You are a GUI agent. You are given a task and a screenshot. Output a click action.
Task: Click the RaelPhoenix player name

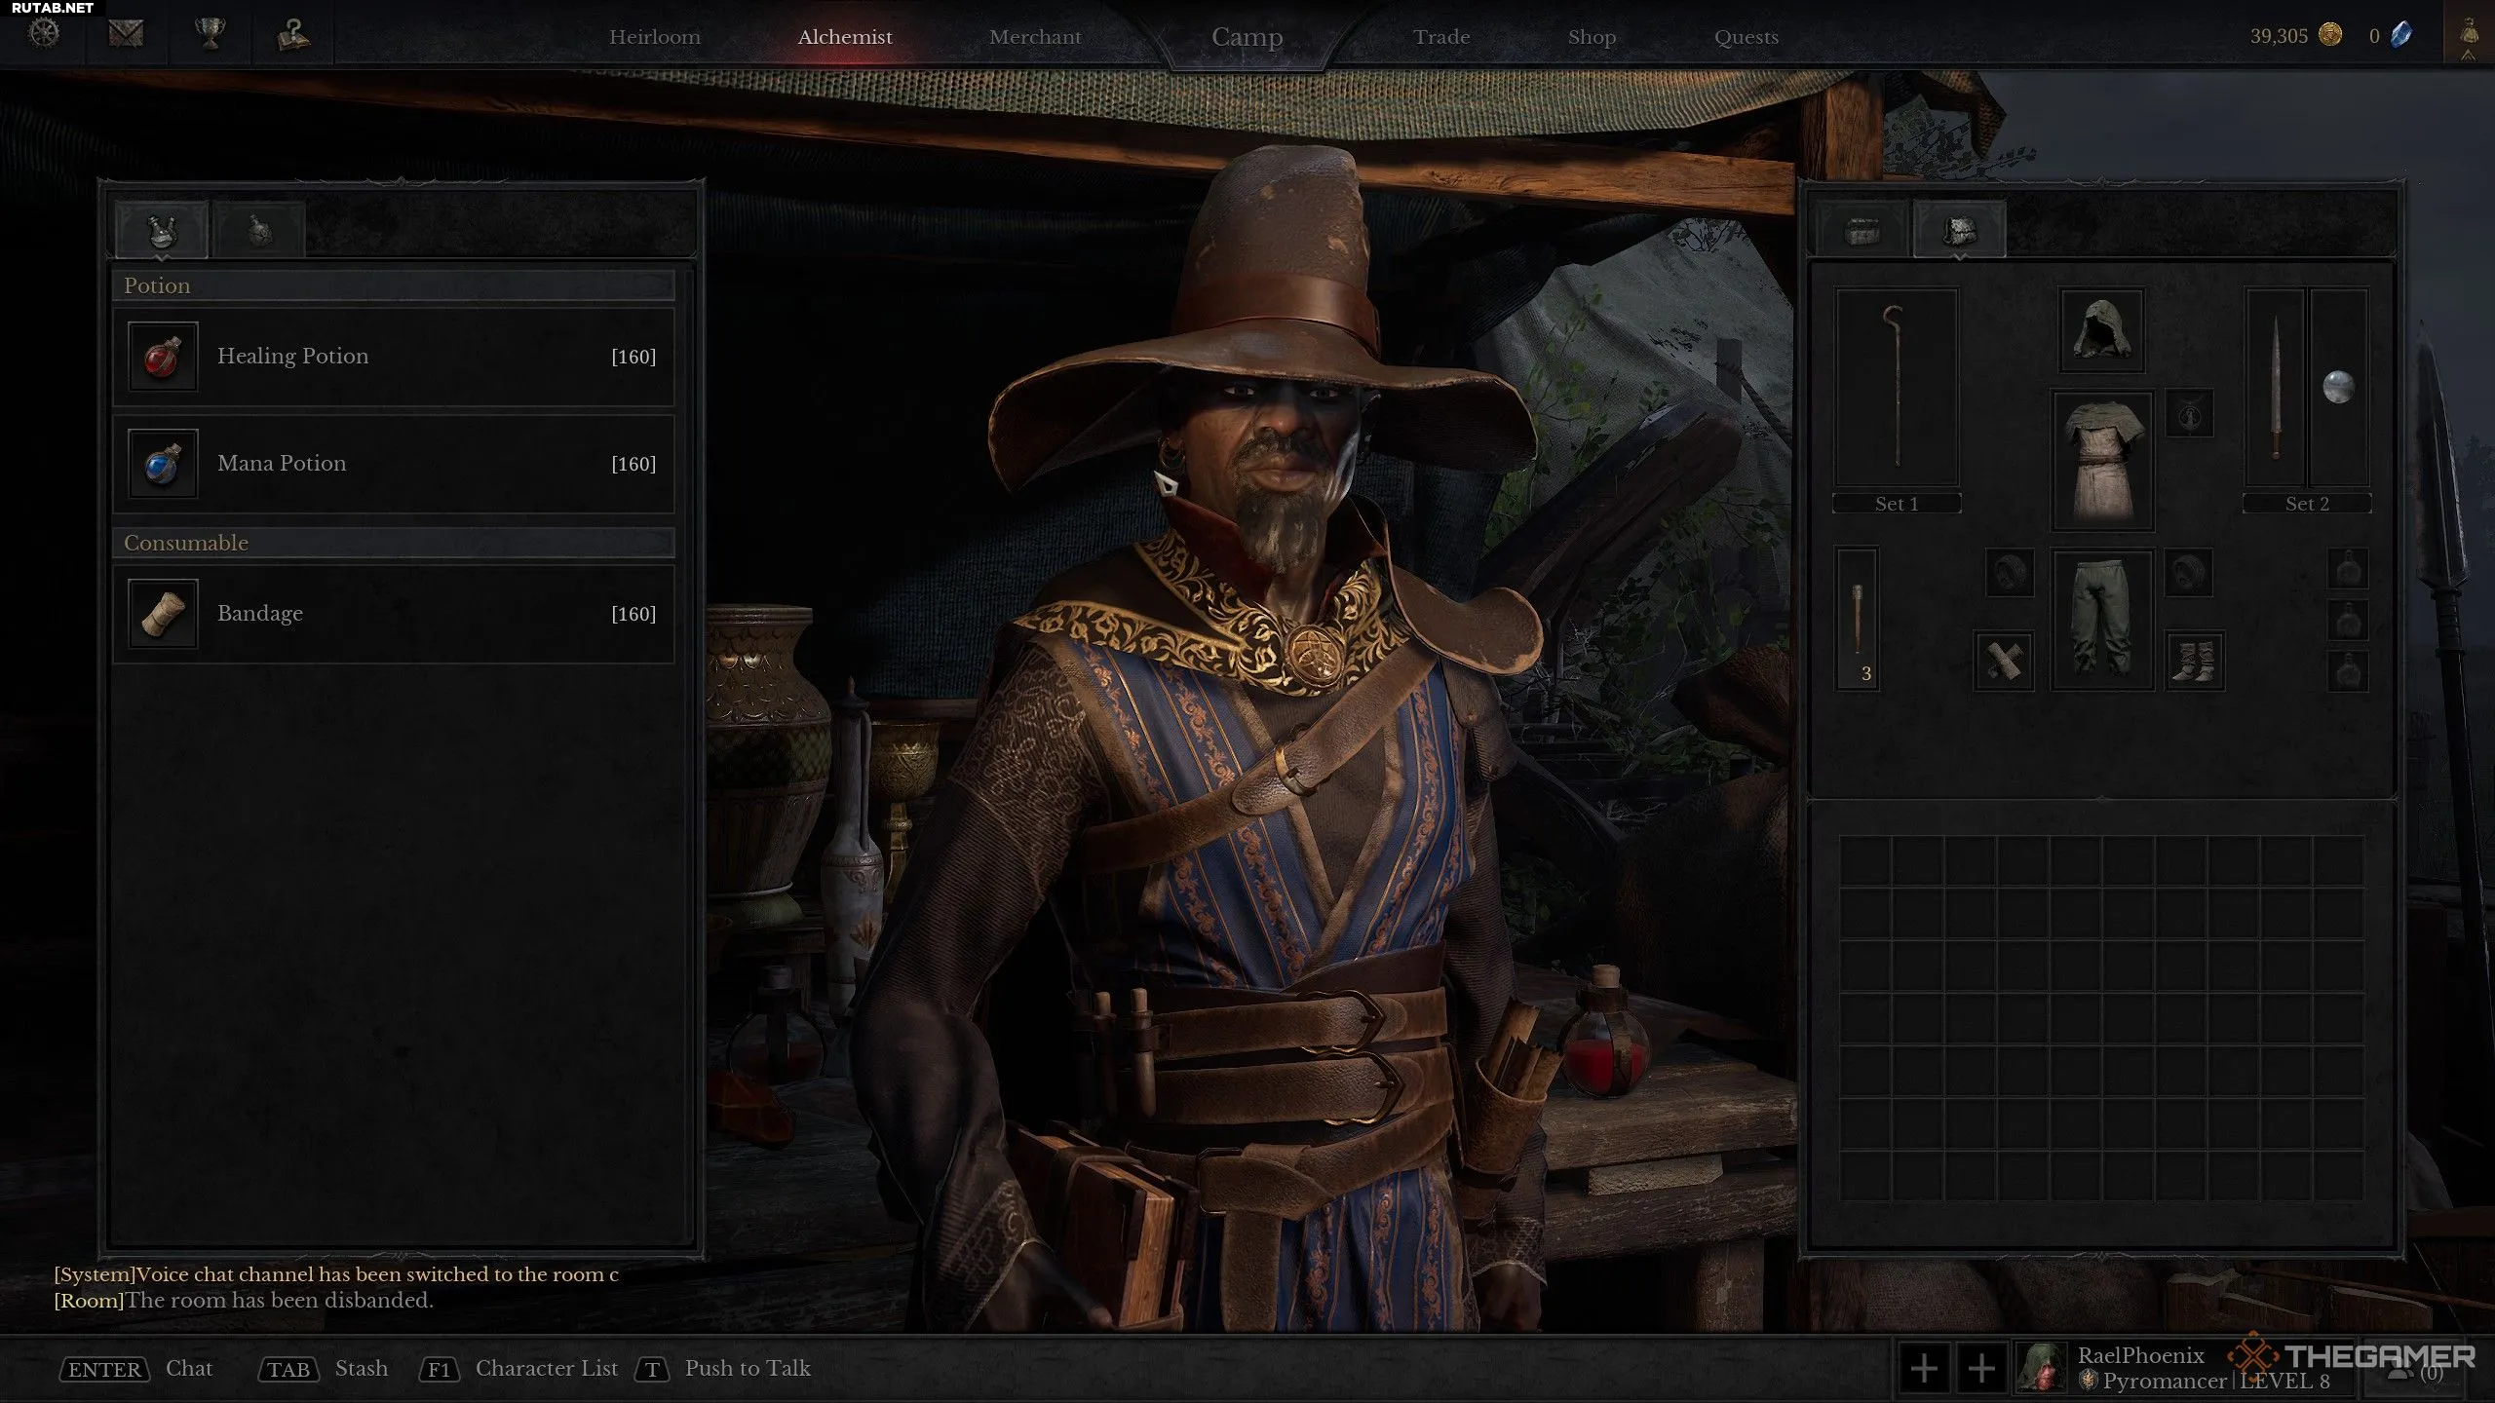(2140, 1356)
